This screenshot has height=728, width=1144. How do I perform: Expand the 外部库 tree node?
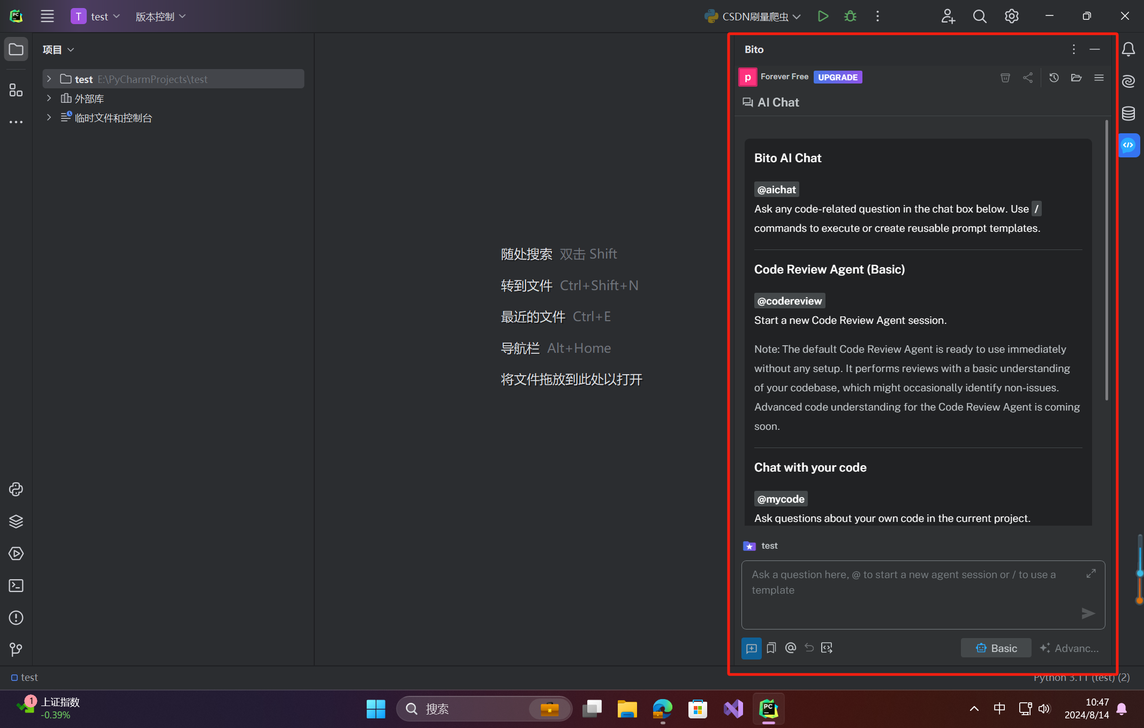49,98
